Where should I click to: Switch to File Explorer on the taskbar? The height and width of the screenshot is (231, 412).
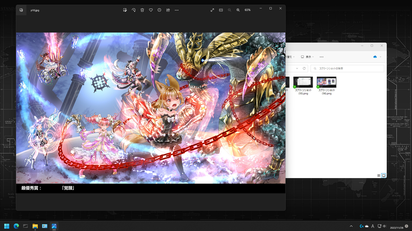(x=35, y=226)
